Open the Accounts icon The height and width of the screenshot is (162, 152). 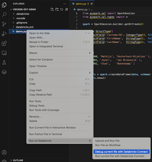(4, 152)
